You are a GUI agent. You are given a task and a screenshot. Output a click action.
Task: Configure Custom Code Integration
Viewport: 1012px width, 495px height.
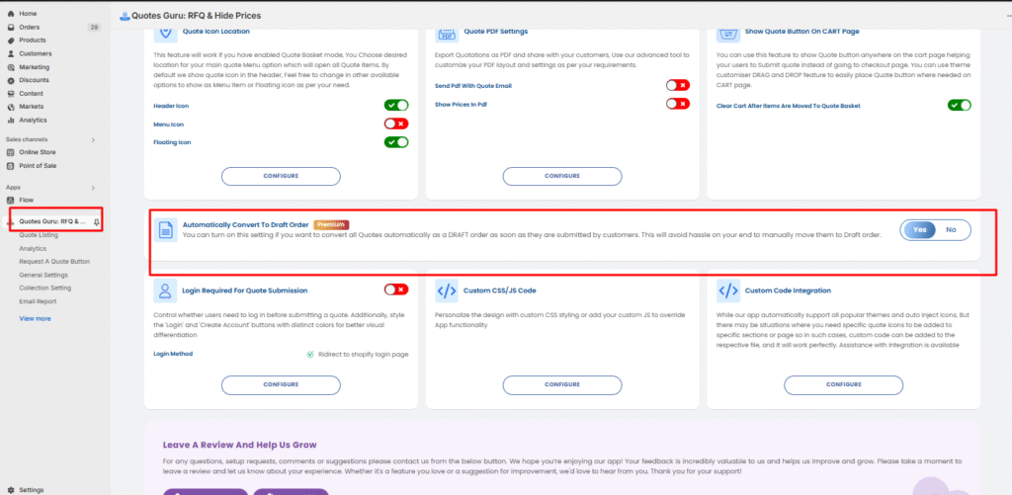coord(844,384)
